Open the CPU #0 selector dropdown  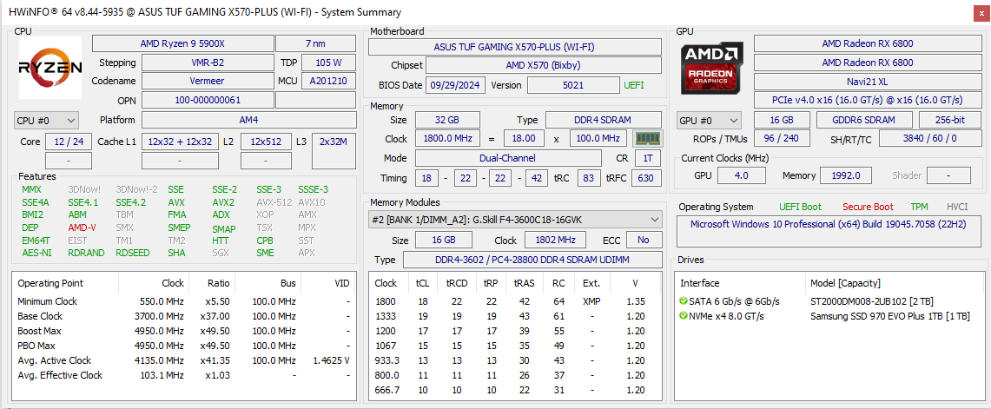point(46,120)
